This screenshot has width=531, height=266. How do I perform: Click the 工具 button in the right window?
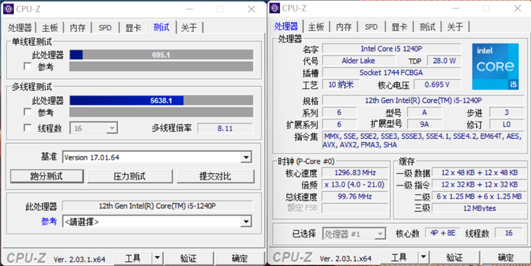(400, 257)
